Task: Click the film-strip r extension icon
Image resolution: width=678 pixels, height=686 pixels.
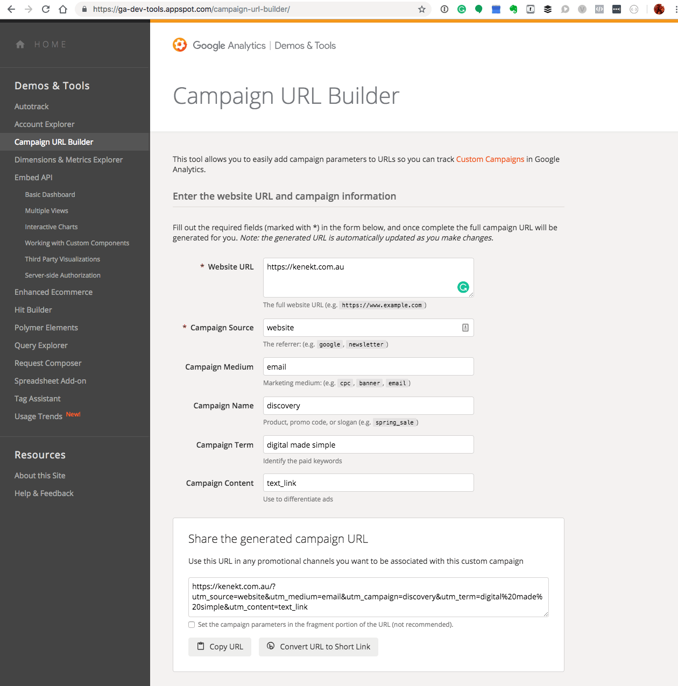Action: point(531,9)
